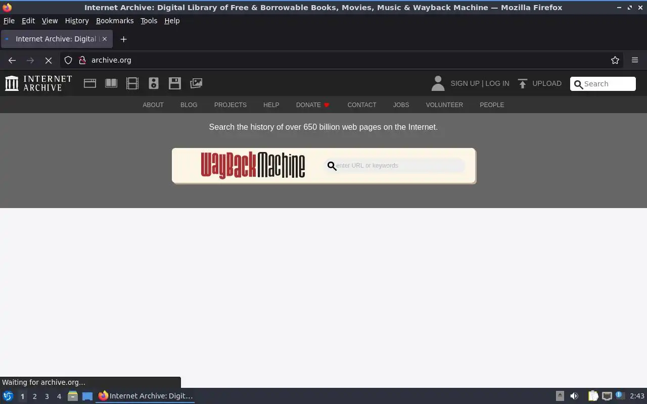Image resolution: width=647 pixels, height=404 pixels.
Task: Close the Internet Archive tab
Action: click(x=105, y=39)
